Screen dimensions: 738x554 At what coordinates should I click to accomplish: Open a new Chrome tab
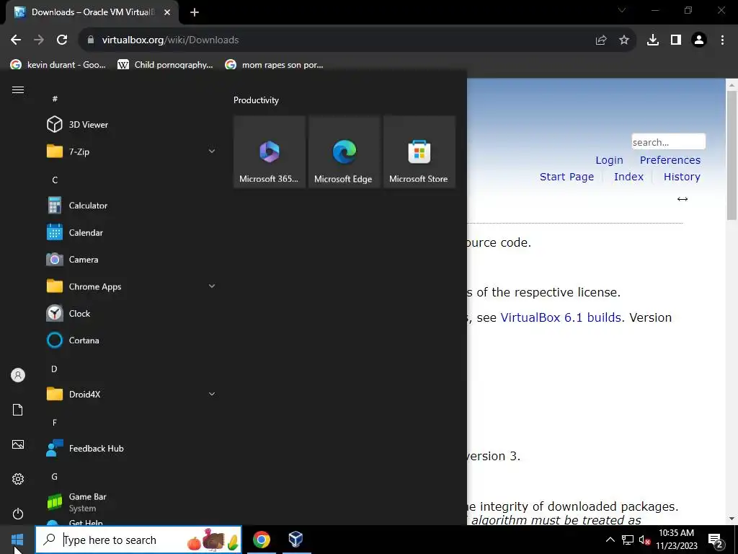point(195,12)
